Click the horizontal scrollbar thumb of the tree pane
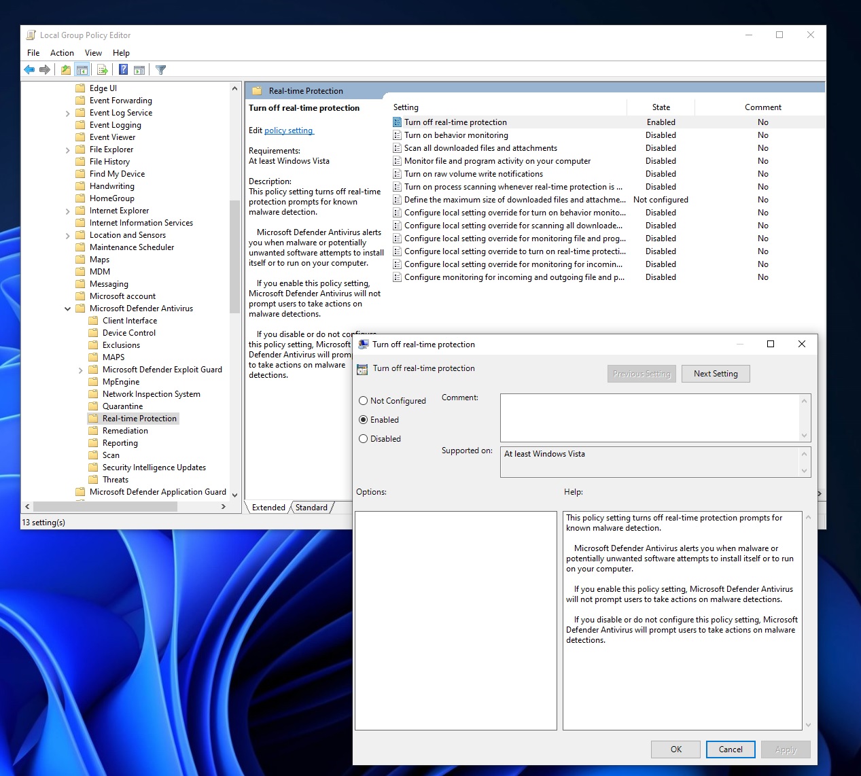Viewport: 861px width, 776px height. click(105, 506)
